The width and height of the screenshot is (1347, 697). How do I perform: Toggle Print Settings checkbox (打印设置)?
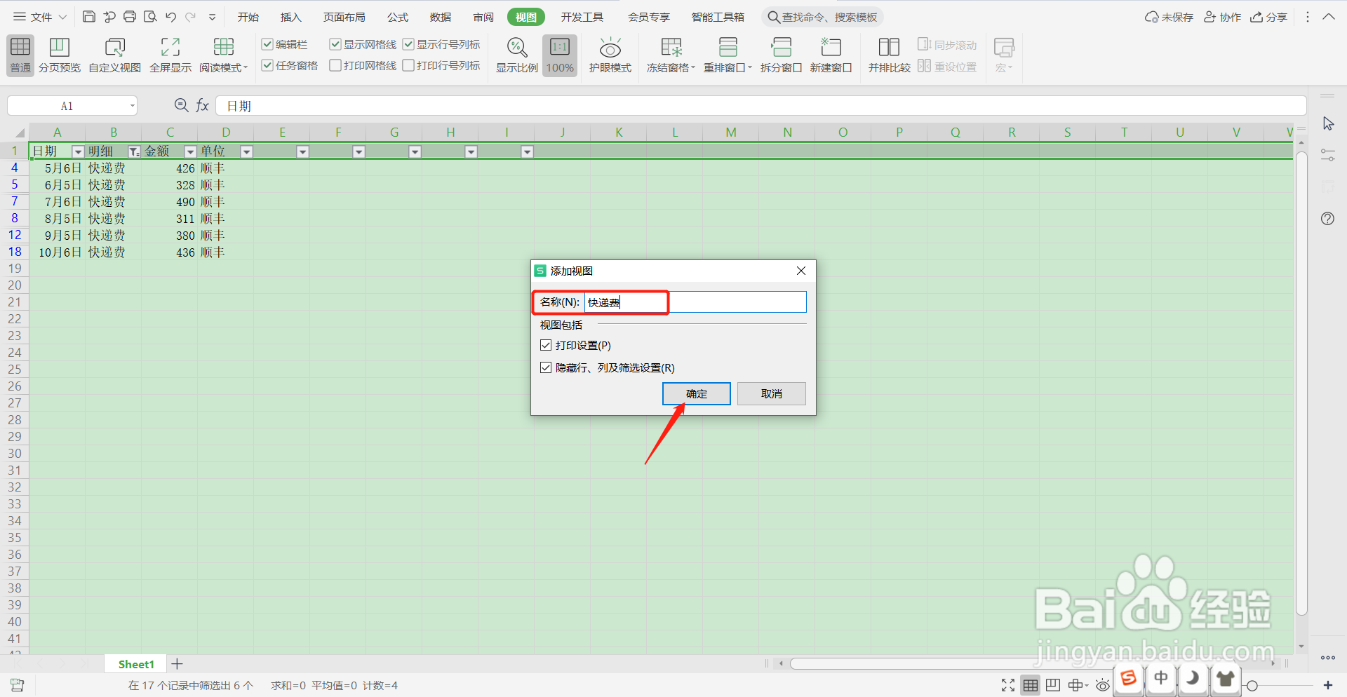[x=546, y=345]
